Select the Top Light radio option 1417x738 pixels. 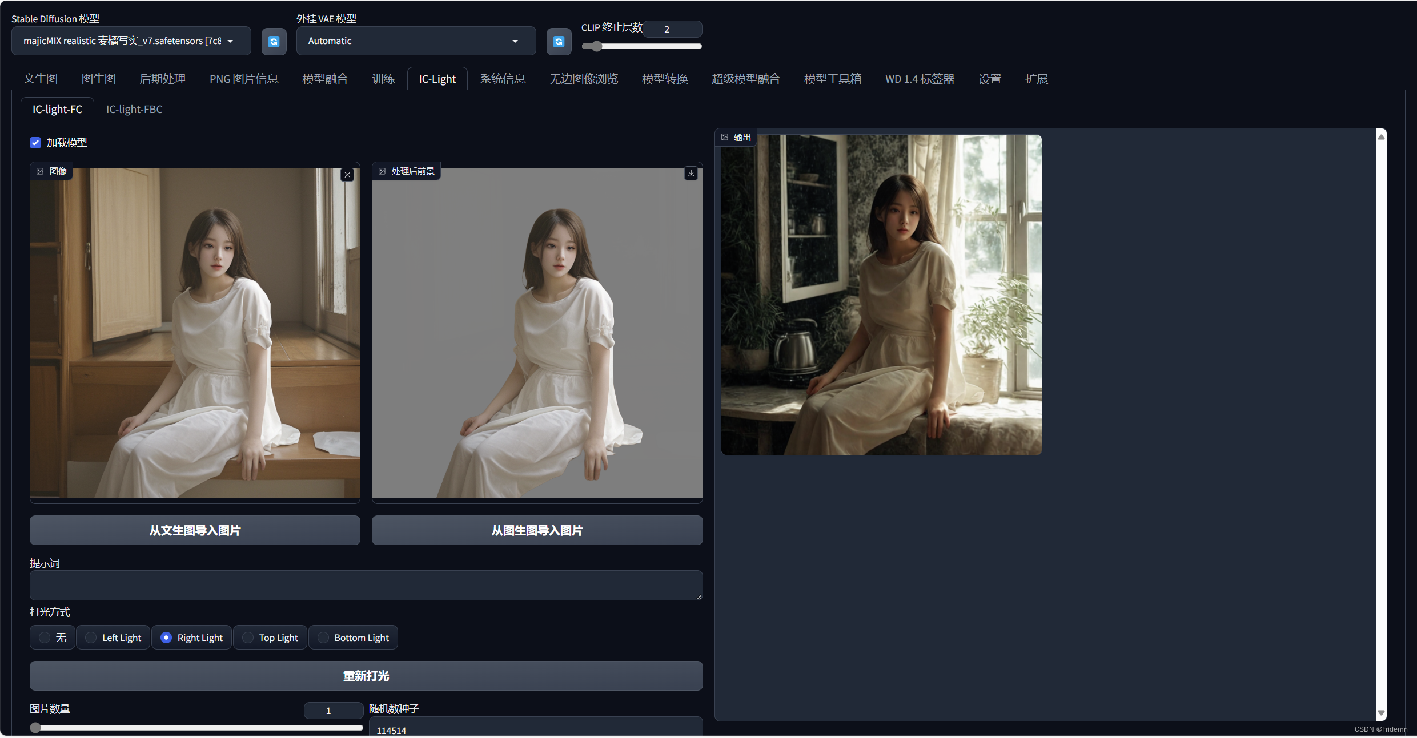coord(248,638)
